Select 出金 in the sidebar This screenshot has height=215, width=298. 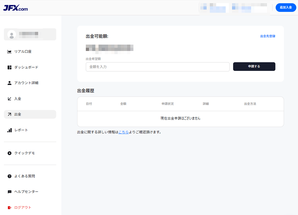[x=30, y=114]
